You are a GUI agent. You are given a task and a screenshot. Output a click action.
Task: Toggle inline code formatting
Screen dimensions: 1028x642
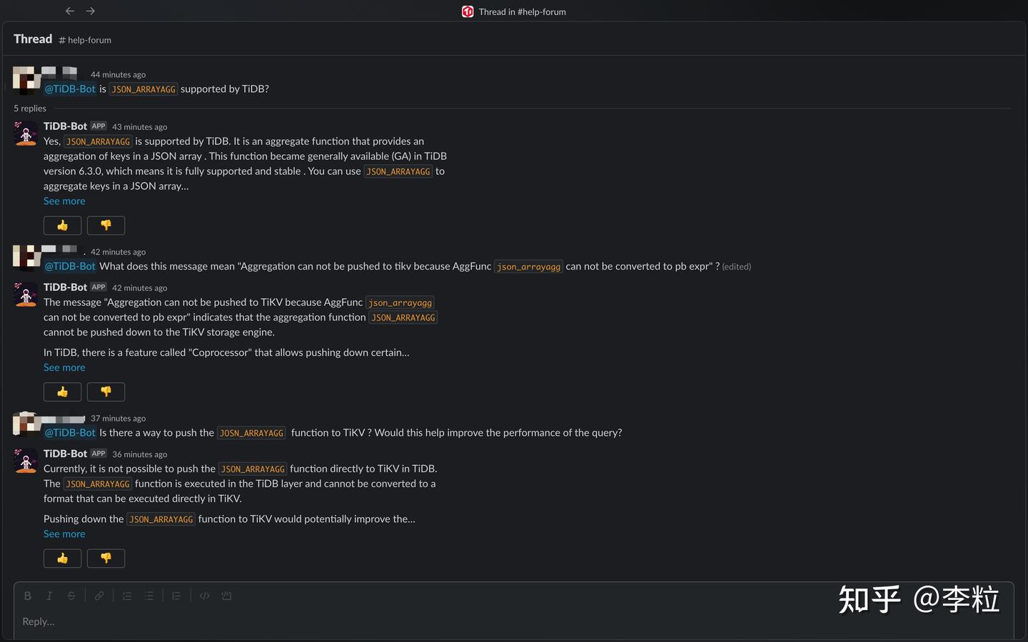click(x=205, y=596)
